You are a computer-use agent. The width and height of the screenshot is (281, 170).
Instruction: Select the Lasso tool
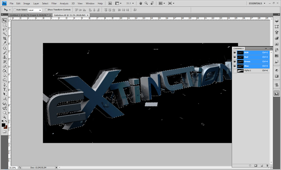tap(5, 30)
